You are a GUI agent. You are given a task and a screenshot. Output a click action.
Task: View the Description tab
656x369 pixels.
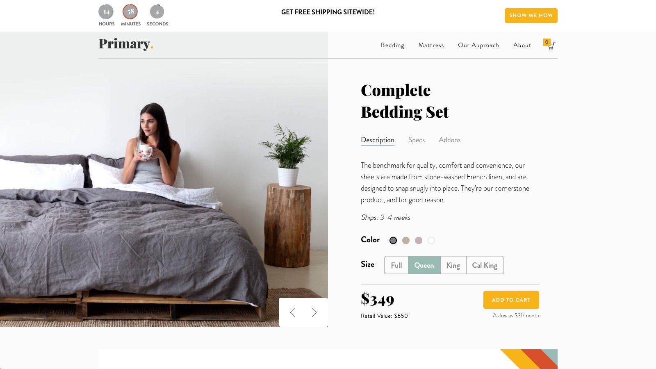tap(378, 140)
